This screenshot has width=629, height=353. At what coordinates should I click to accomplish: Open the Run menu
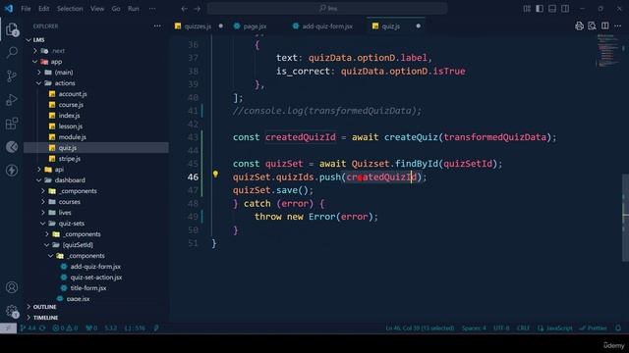pos(134,9)
